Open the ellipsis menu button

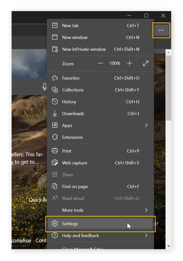(161, 31)
